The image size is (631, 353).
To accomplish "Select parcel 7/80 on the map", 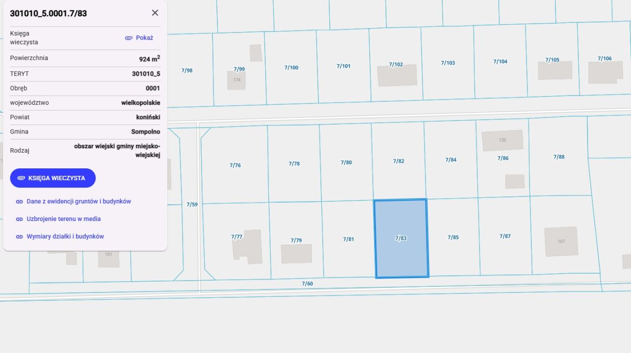I will (346, 162).
